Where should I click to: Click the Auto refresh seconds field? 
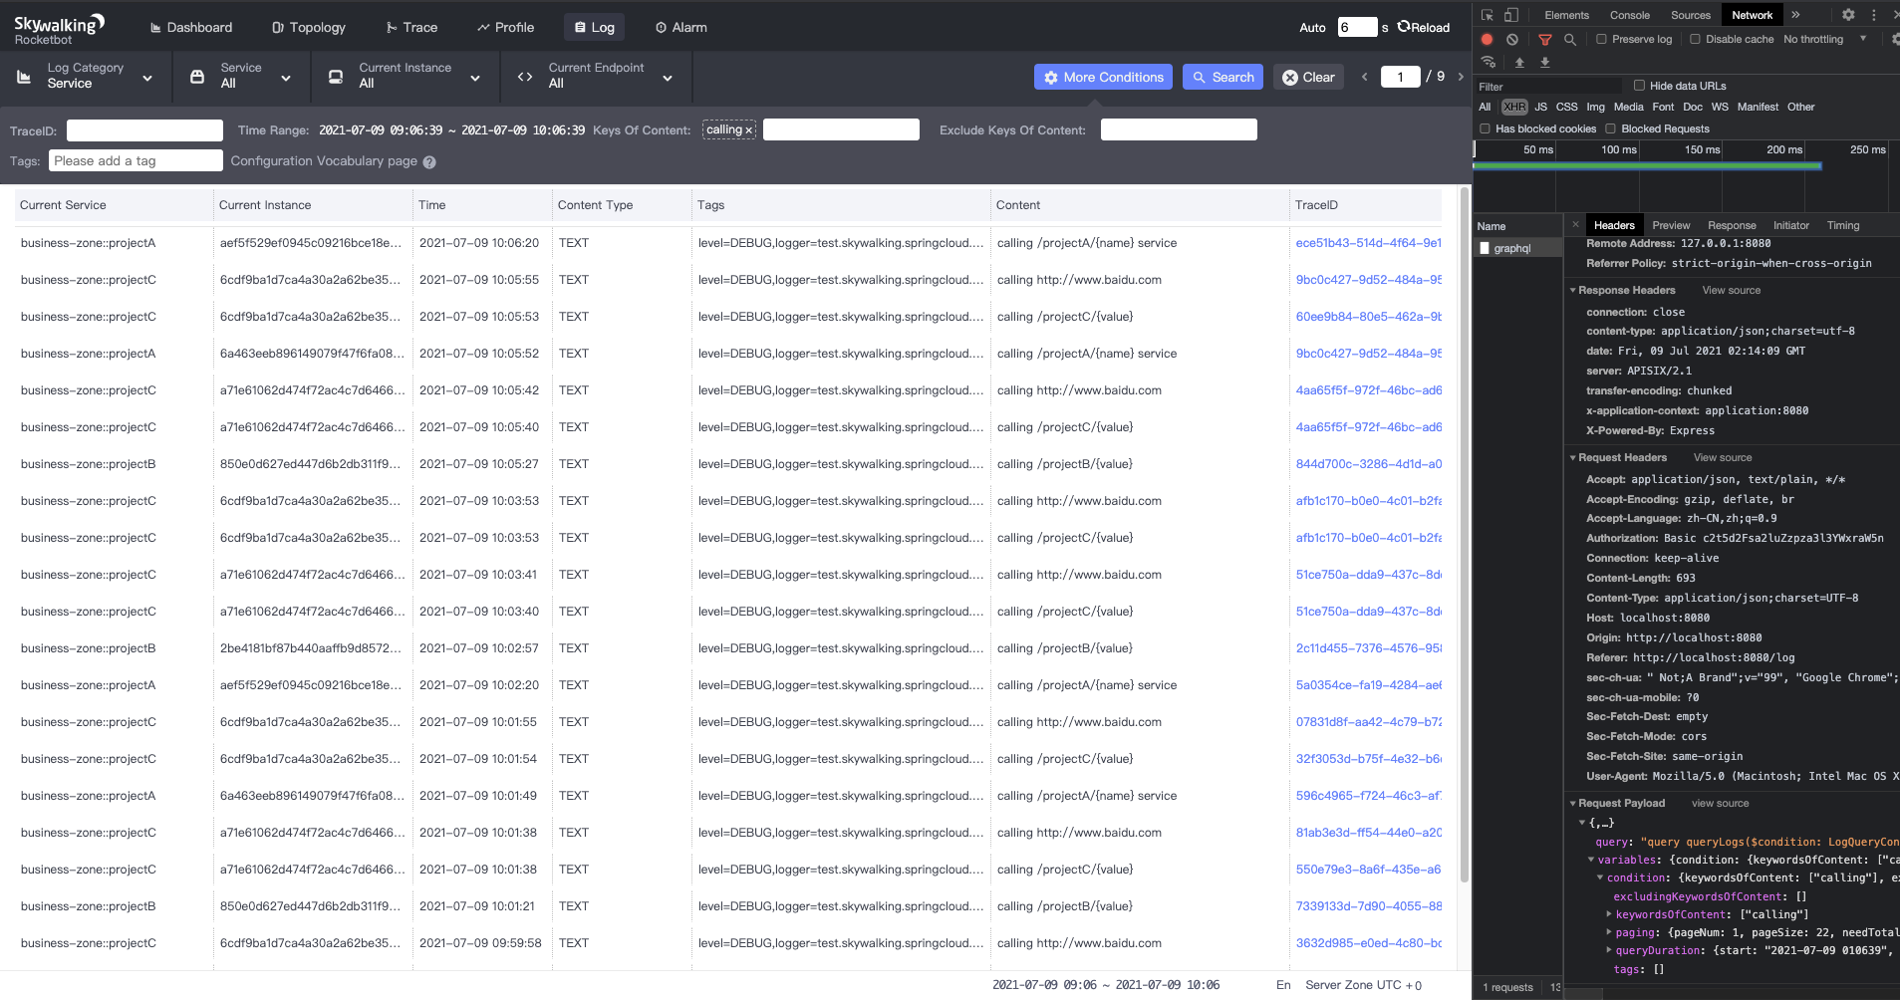[x=1357, y=27]
